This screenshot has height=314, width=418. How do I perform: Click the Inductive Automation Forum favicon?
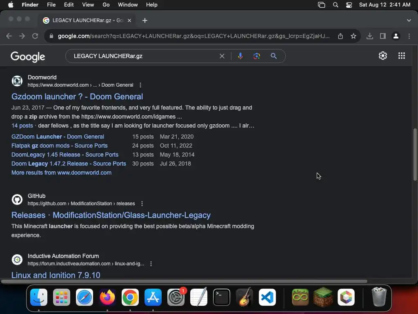[17, 260]
